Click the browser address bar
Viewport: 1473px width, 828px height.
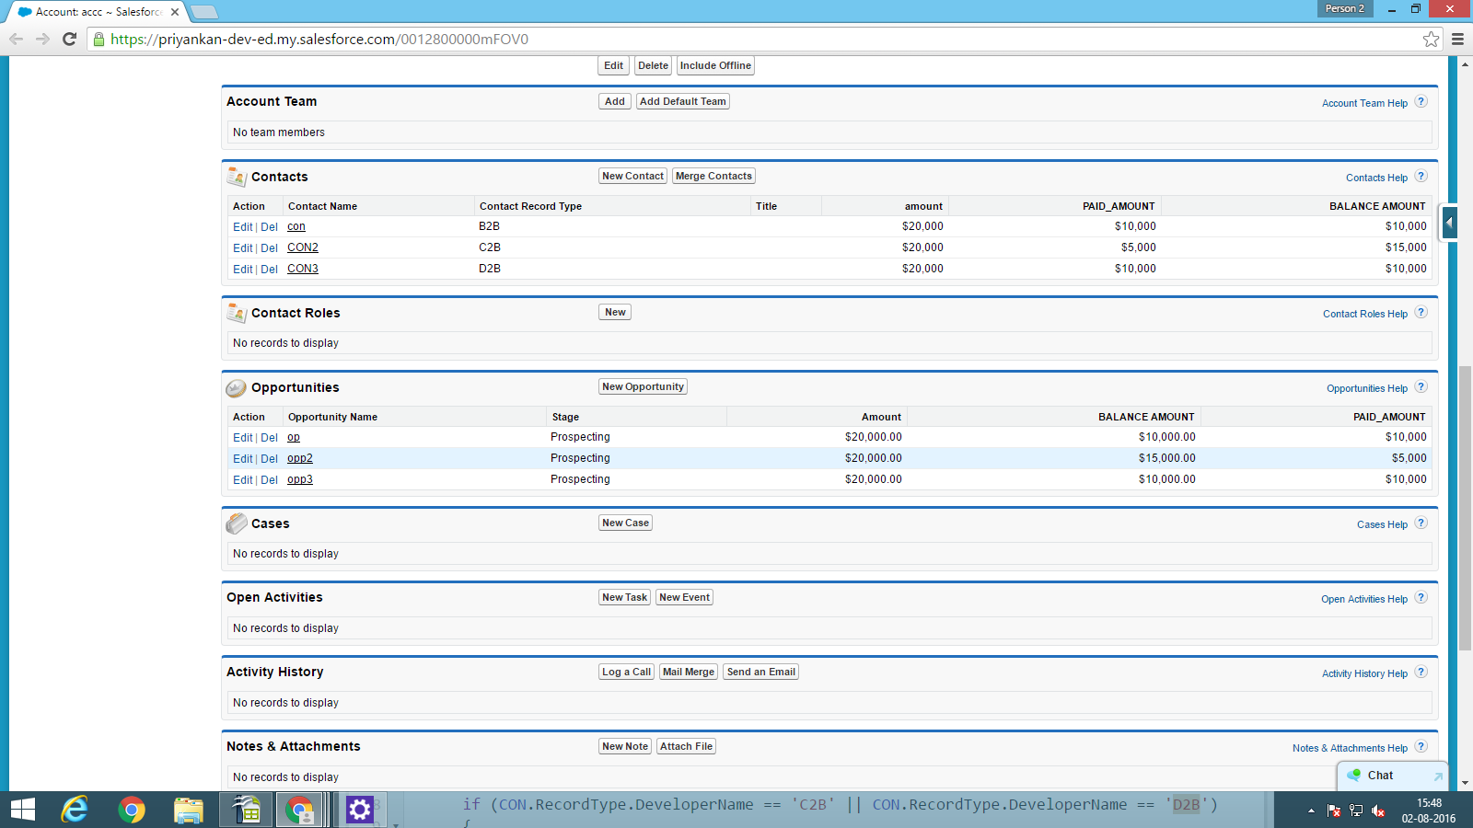click(x=736, y=39)
